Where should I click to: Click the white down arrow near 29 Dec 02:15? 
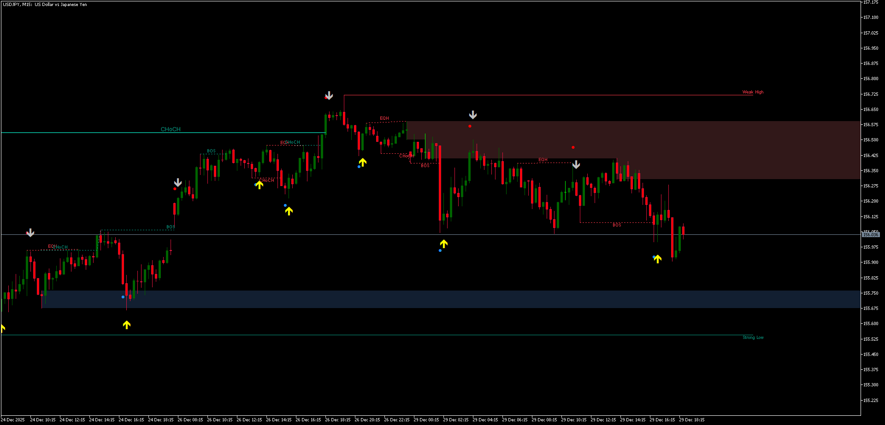click(472, 115)
